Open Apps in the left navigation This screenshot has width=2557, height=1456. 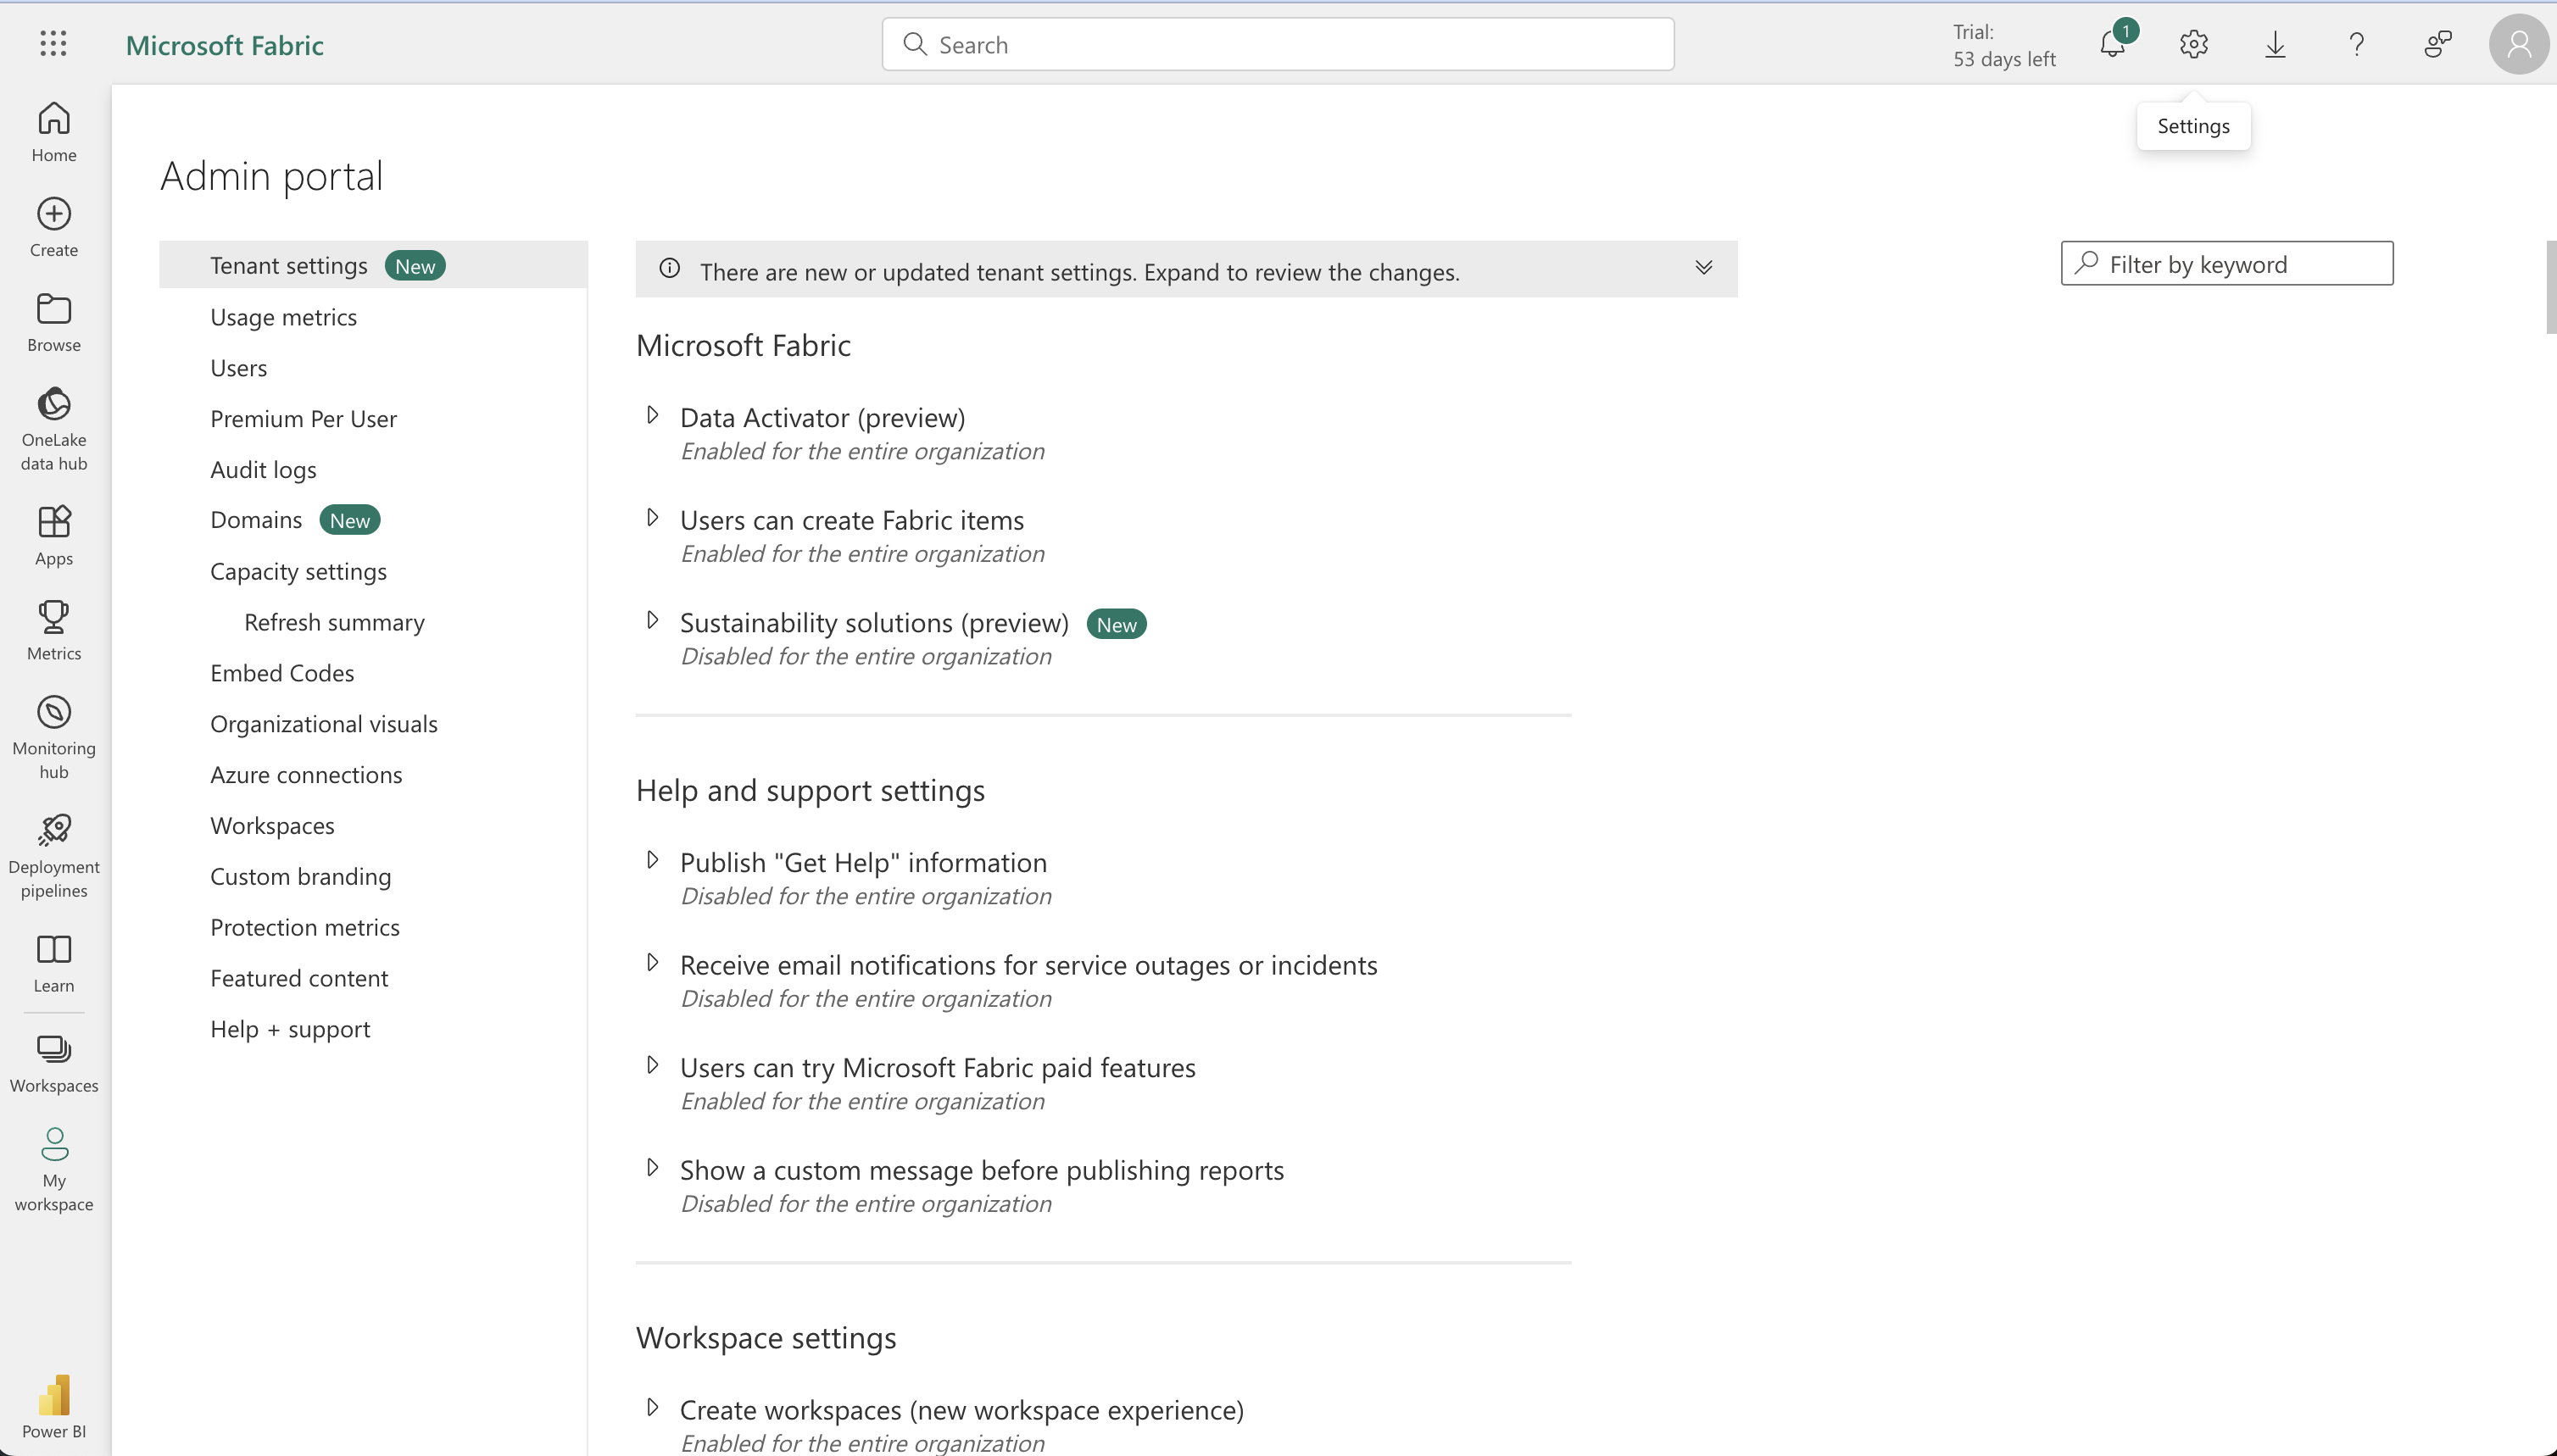54,536
